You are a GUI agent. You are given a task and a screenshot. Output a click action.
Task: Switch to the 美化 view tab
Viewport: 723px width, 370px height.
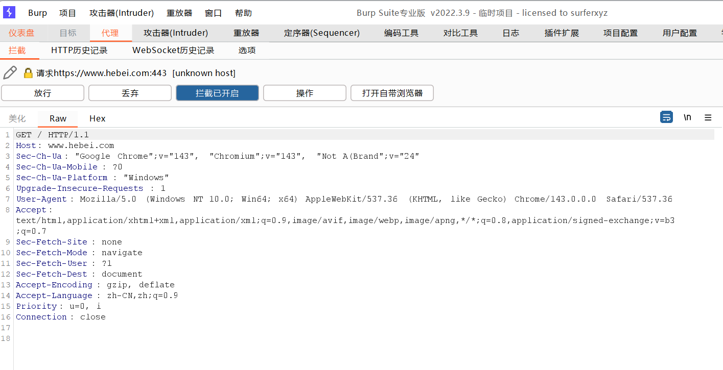coord(17,118)
